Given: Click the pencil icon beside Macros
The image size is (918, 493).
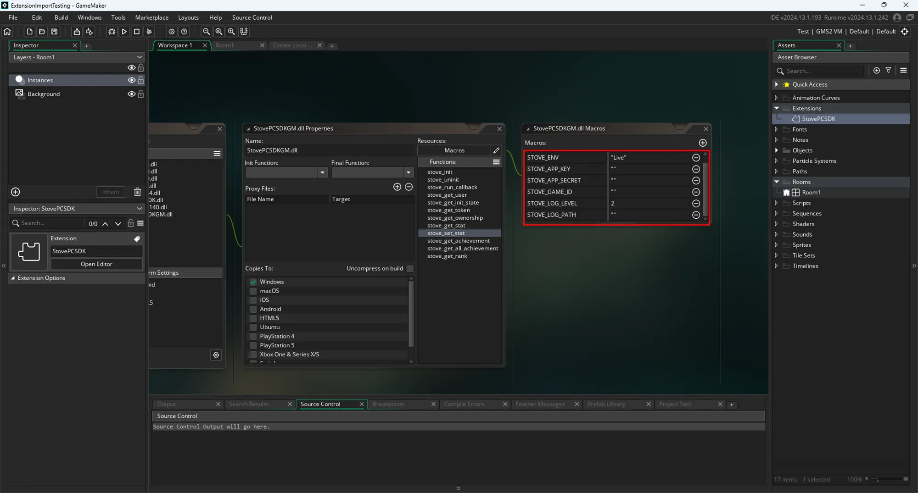Looking at the screenshot, I should click(x=496, y=150).
